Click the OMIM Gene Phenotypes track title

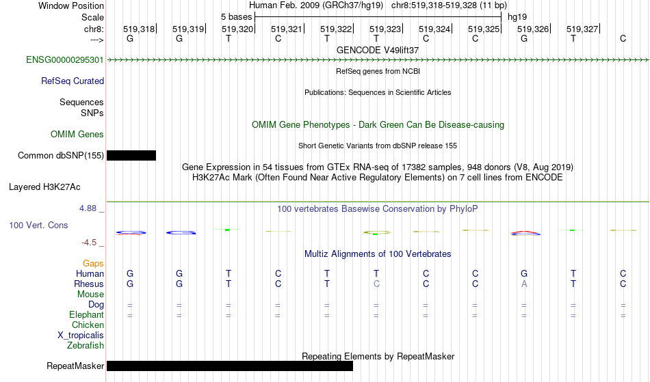378,124
